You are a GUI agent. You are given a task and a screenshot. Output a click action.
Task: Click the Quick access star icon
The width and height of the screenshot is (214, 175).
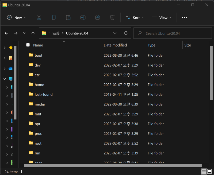(11, 48)
